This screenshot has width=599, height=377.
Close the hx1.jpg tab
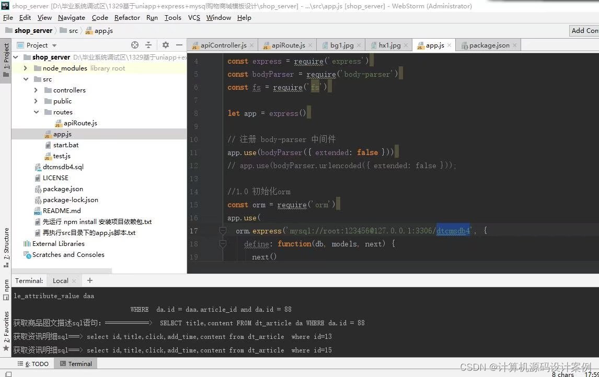(x=406, y=45)
